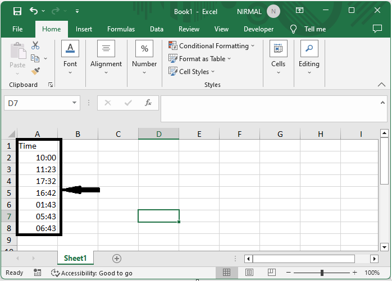The height and width of the screenshot is (281, 392).
Task: Open the undo history dropdown arrow
Action: tap(43, 11)
